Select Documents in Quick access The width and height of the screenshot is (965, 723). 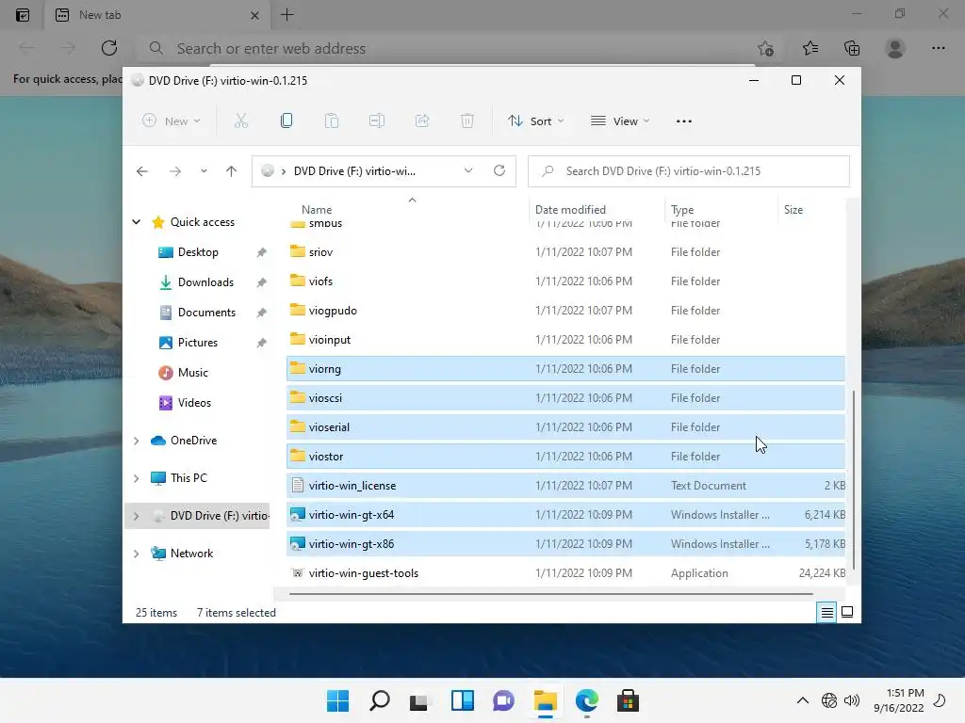pos(206,313)
